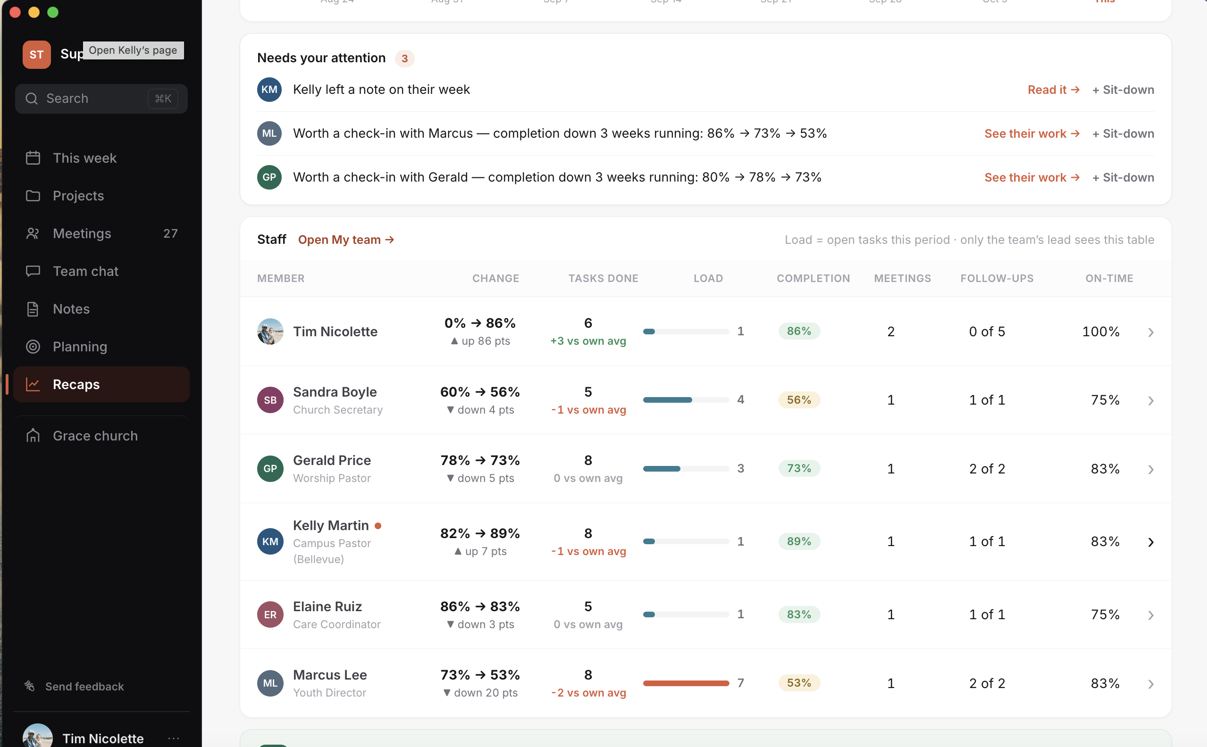Click the Search input field

point(101,99)
